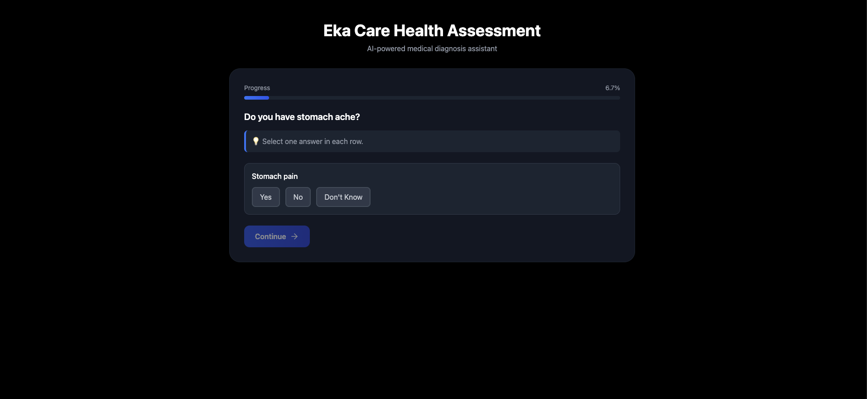Click the blue left border of hint box

(x=245, y=141)
